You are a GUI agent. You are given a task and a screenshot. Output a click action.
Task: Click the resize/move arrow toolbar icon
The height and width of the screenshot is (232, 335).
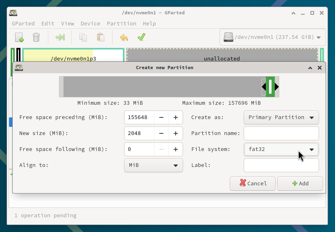click(x=60, y=37)
